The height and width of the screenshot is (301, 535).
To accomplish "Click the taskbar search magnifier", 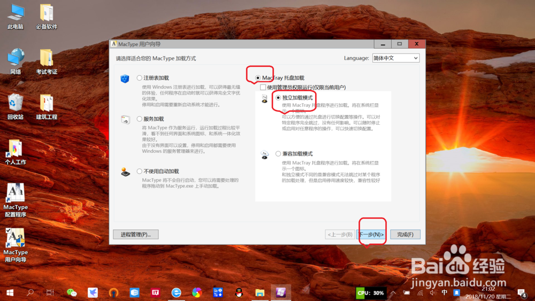I will coord(30,292).
